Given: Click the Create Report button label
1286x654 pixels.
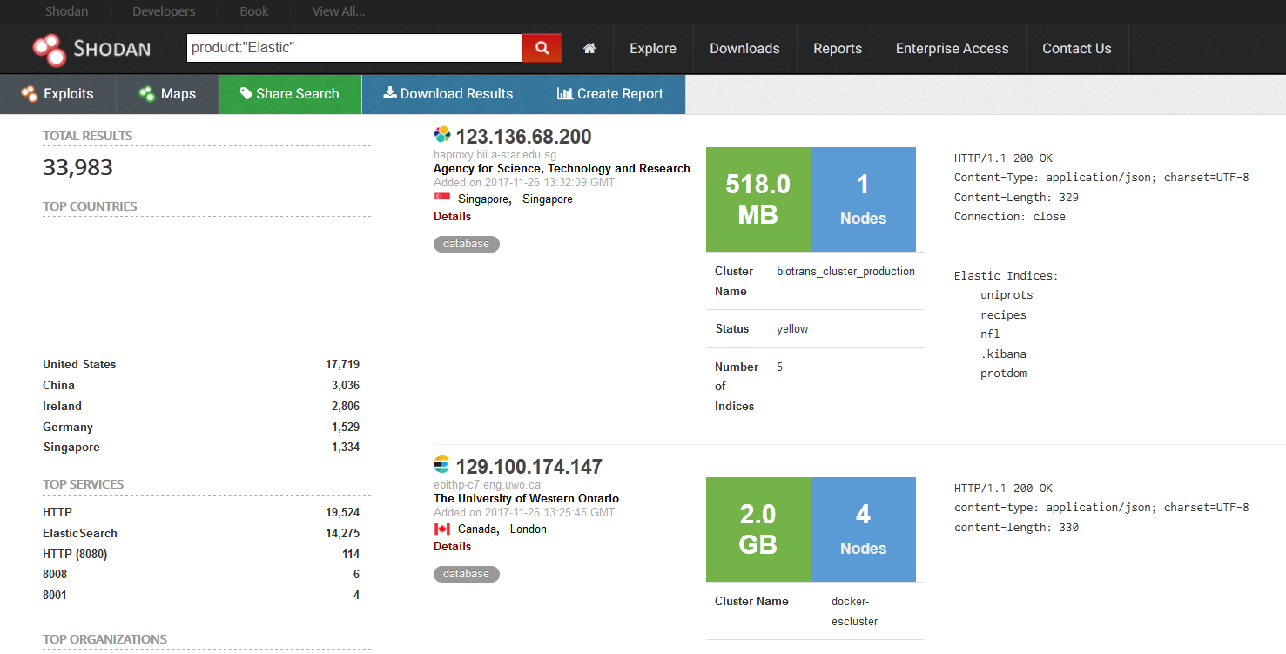Looking at the screenshot, I should 620,94.
